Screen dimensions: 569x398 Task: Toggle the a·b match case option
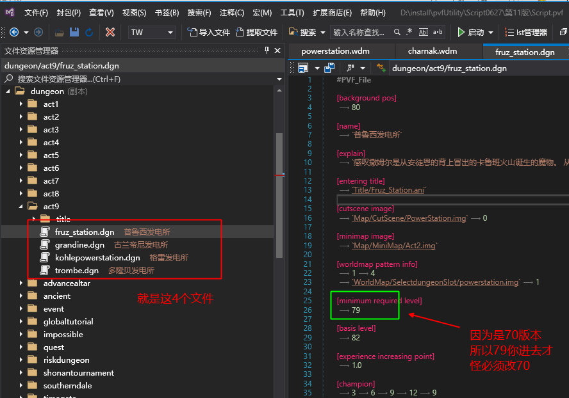pos(438,32)
